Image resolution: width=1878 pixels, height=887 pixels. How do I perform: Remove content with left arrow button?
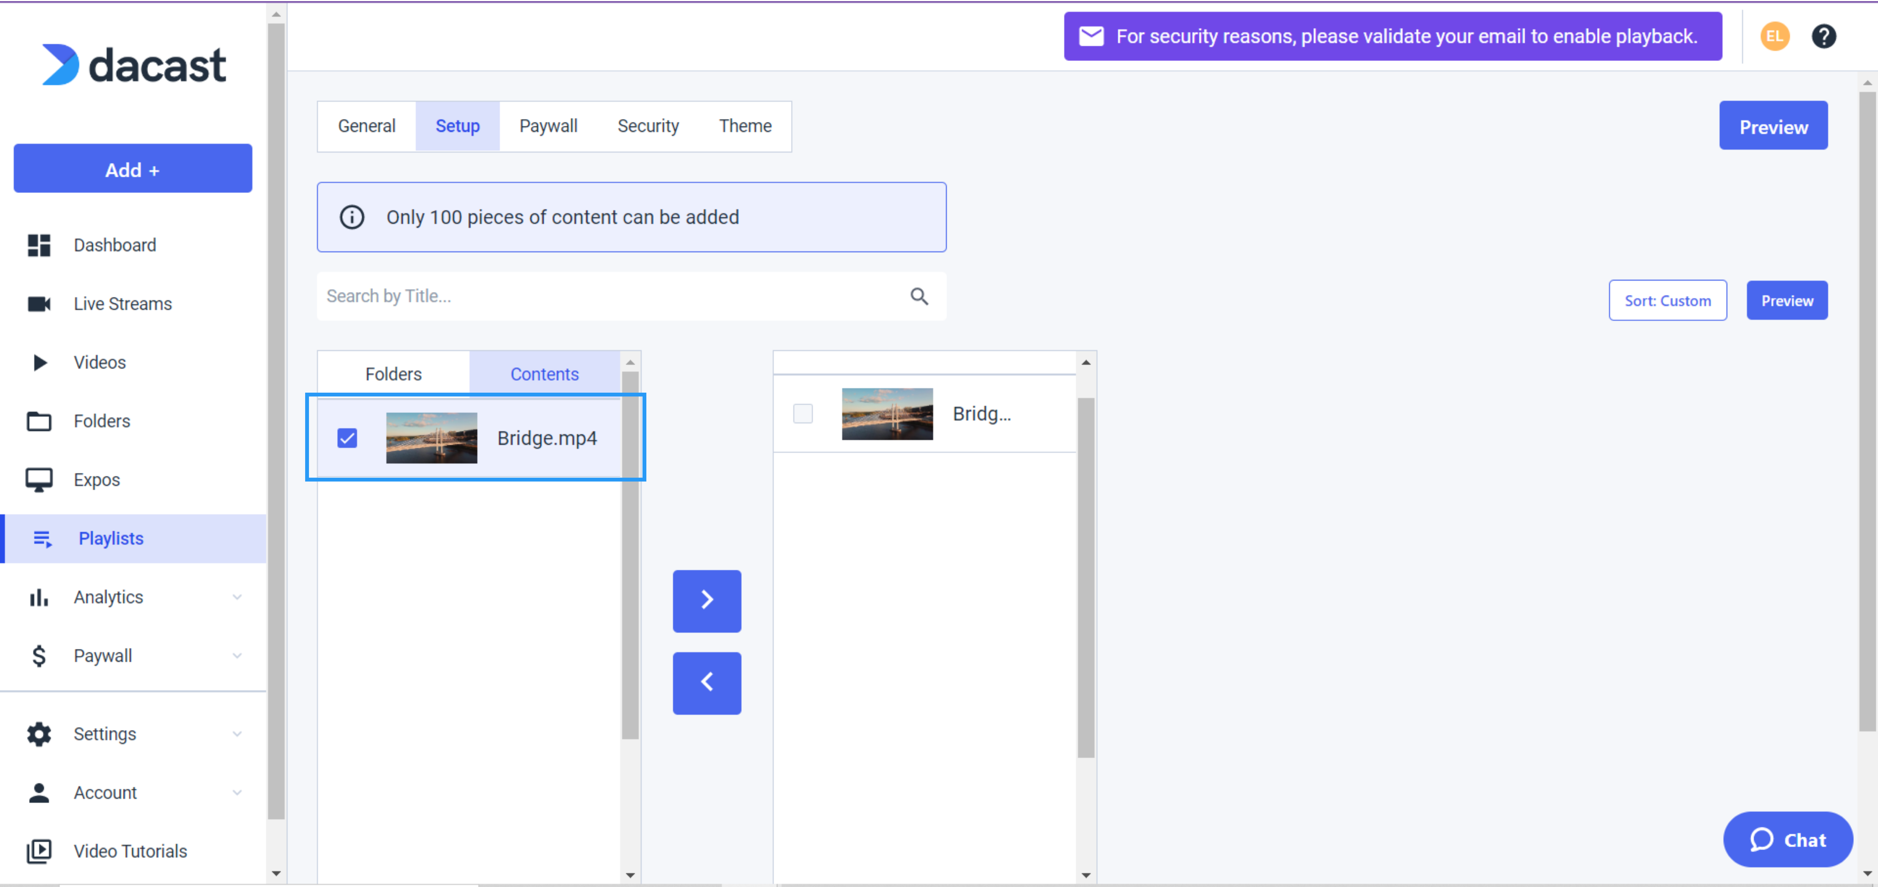point(706,683)
